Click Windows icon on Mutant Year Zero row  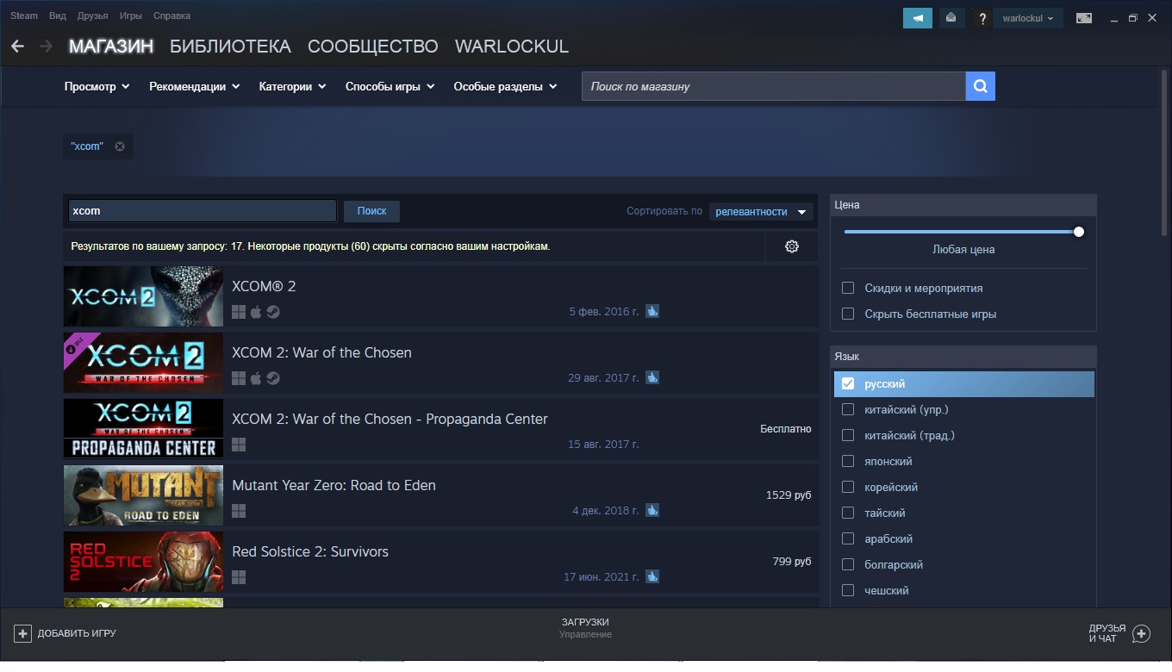click(x=239, y=511)
